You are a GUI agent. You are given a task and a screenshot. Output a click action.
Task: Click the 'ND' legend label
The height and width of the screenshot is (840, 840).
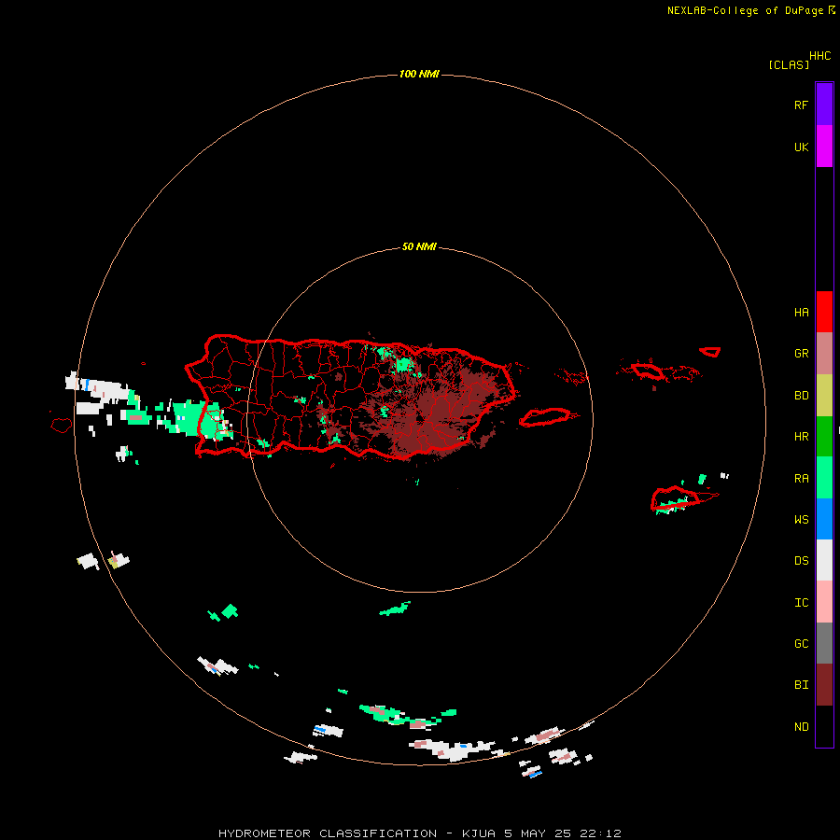(801, 727)
